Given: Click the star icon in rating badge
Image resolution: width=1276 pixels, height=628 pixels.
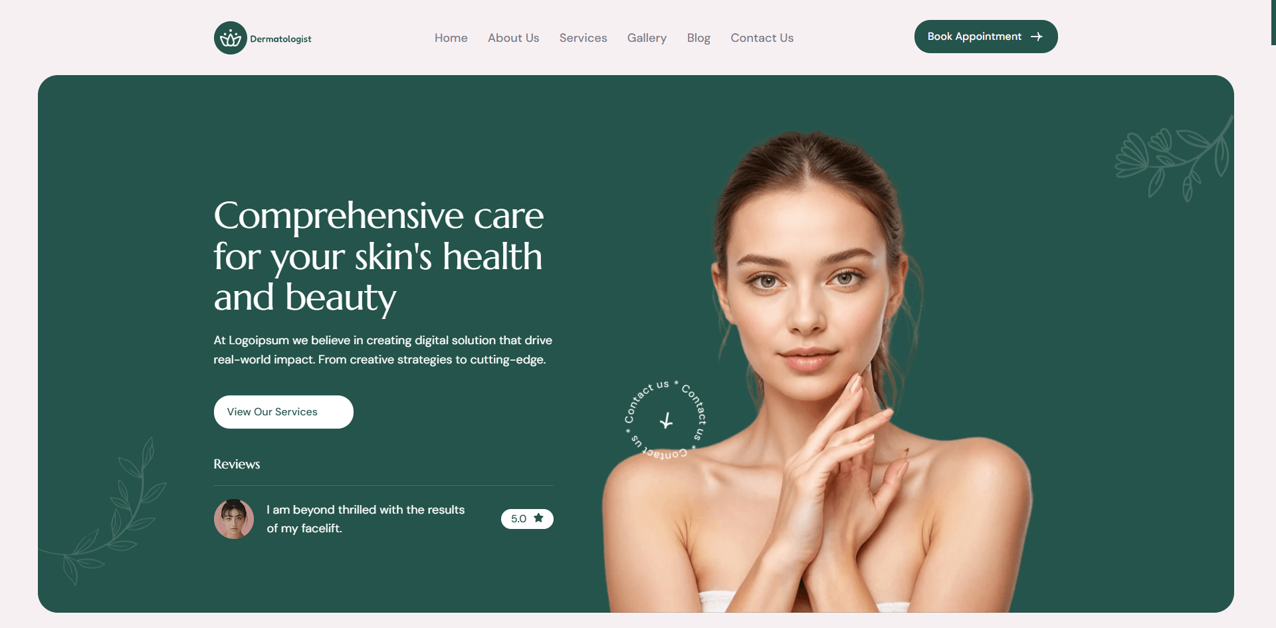Looking at the screenshot, I should point(538,518).
